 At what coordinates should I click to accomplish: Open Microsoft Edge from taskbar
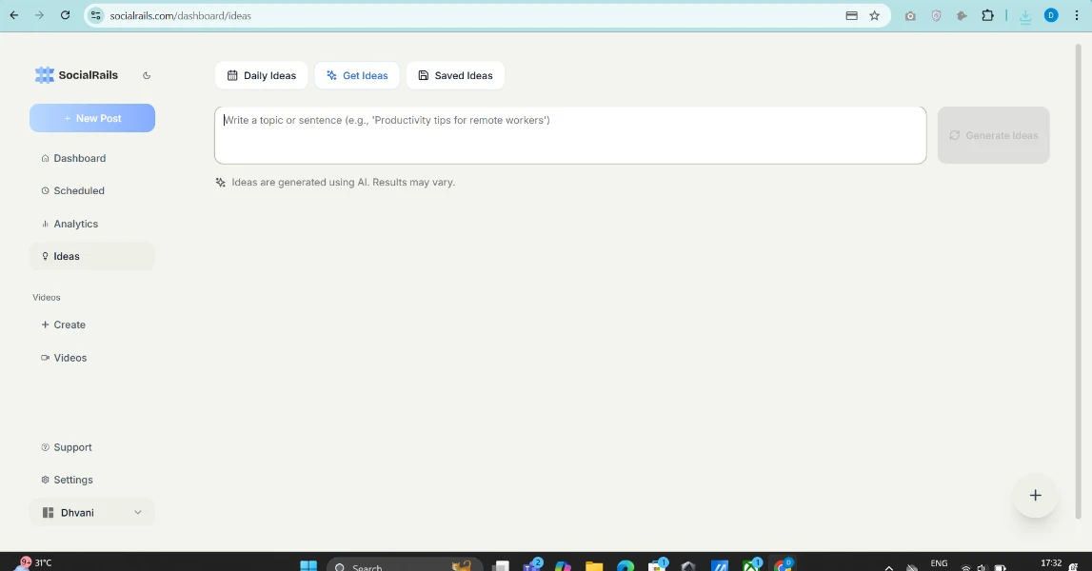coord(625,565)
